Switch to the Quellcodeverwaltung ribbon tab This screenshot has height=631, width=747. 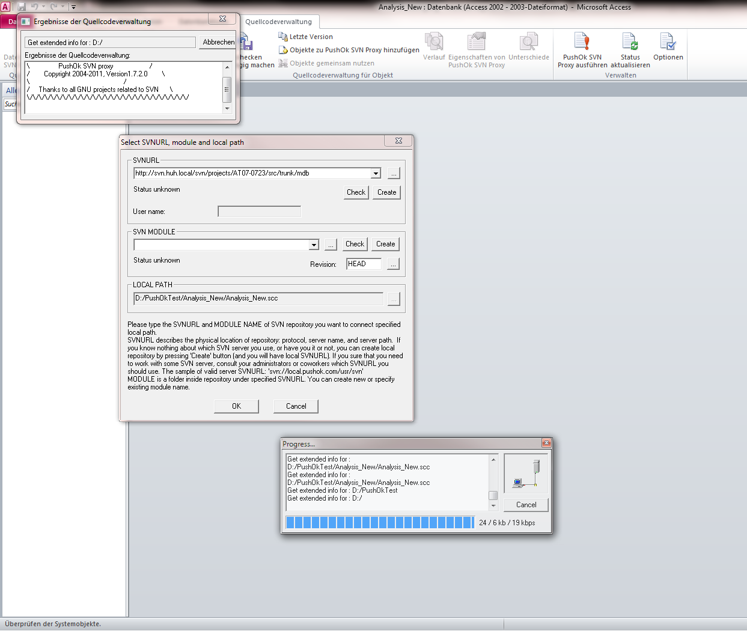click(278, 22)
